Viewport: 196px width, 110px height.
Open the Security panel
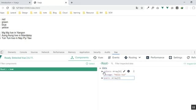pos(97,52)
